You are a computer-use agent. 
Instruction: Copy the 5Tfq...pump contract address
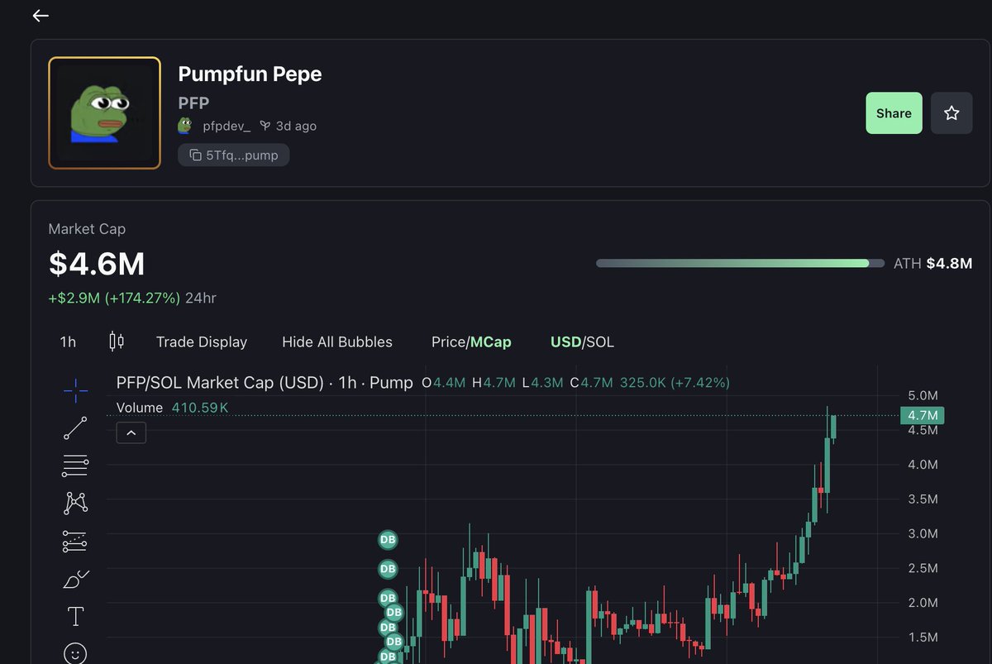[x=233, y=155]
